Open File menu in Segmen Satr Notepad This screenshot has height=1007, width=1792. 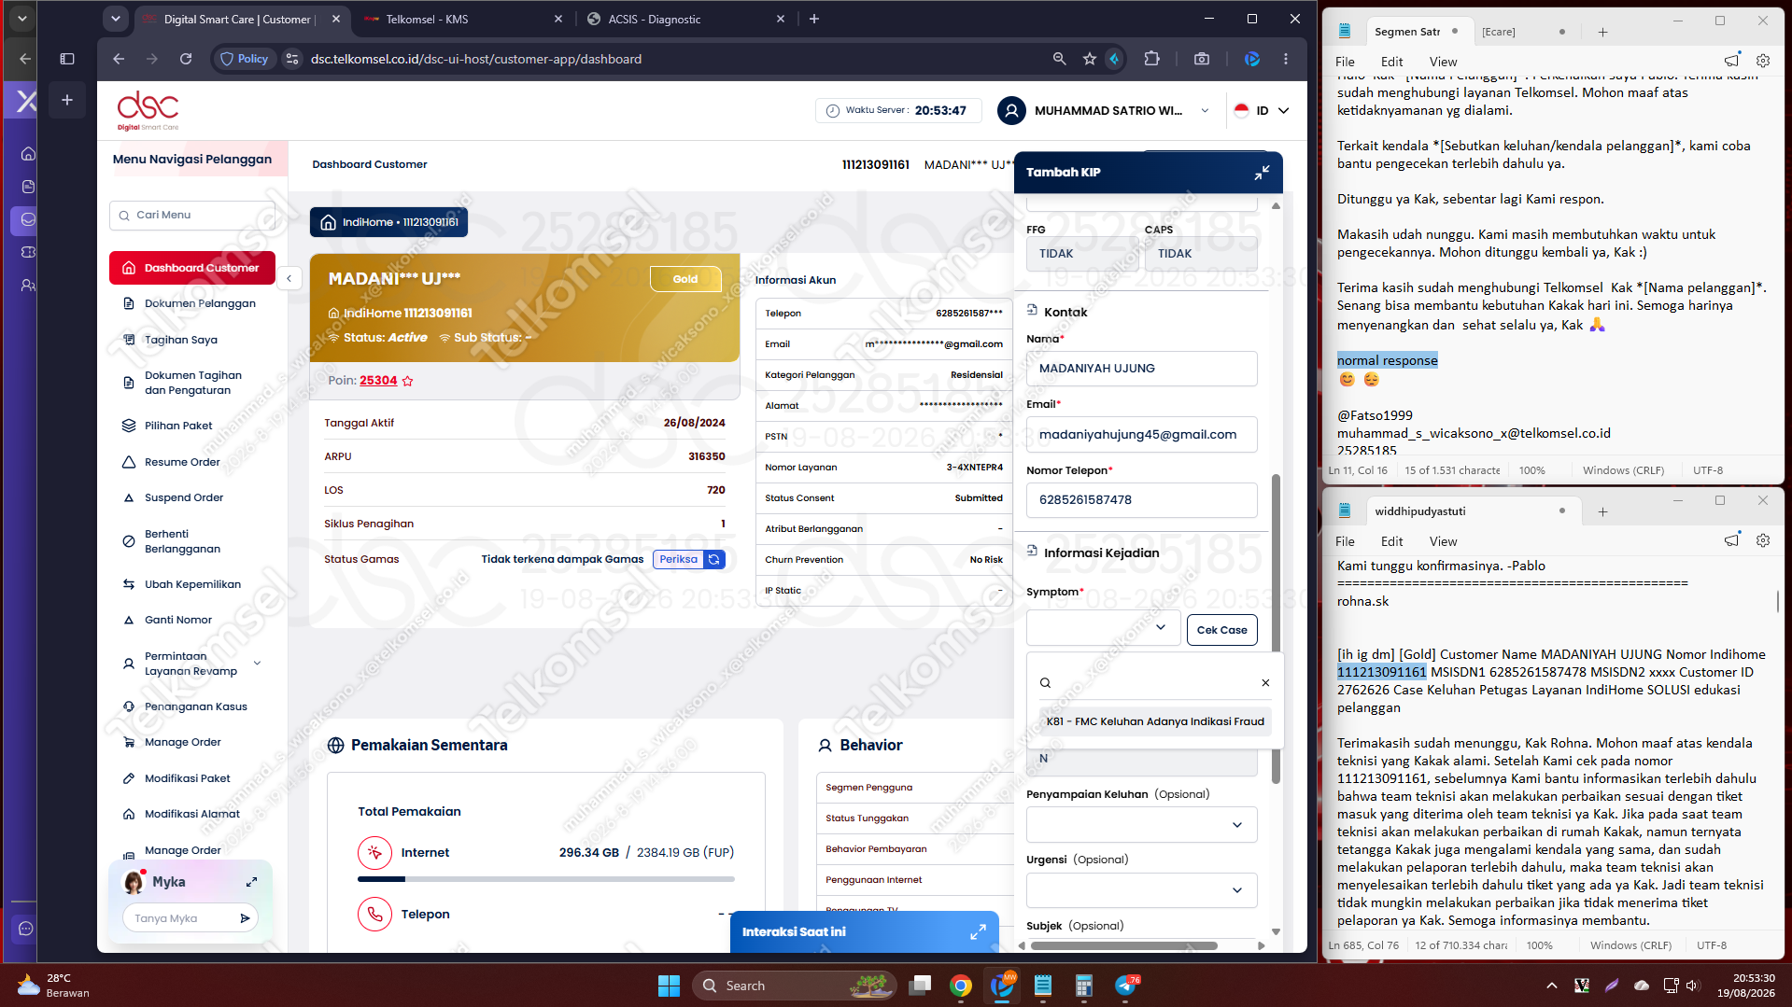[x=1345, y=62]
